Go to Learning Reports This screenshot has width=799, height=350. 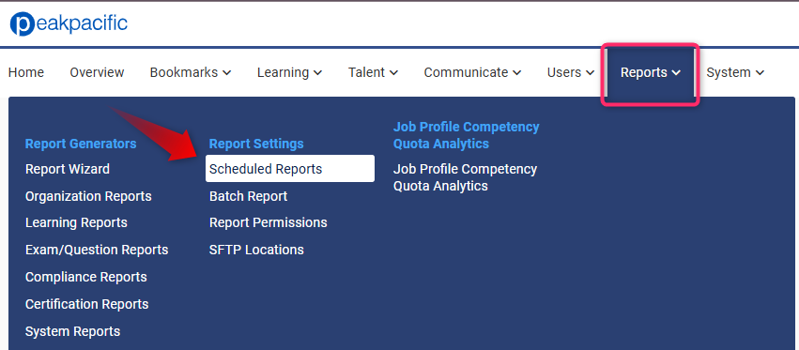(x=76, y=222)
